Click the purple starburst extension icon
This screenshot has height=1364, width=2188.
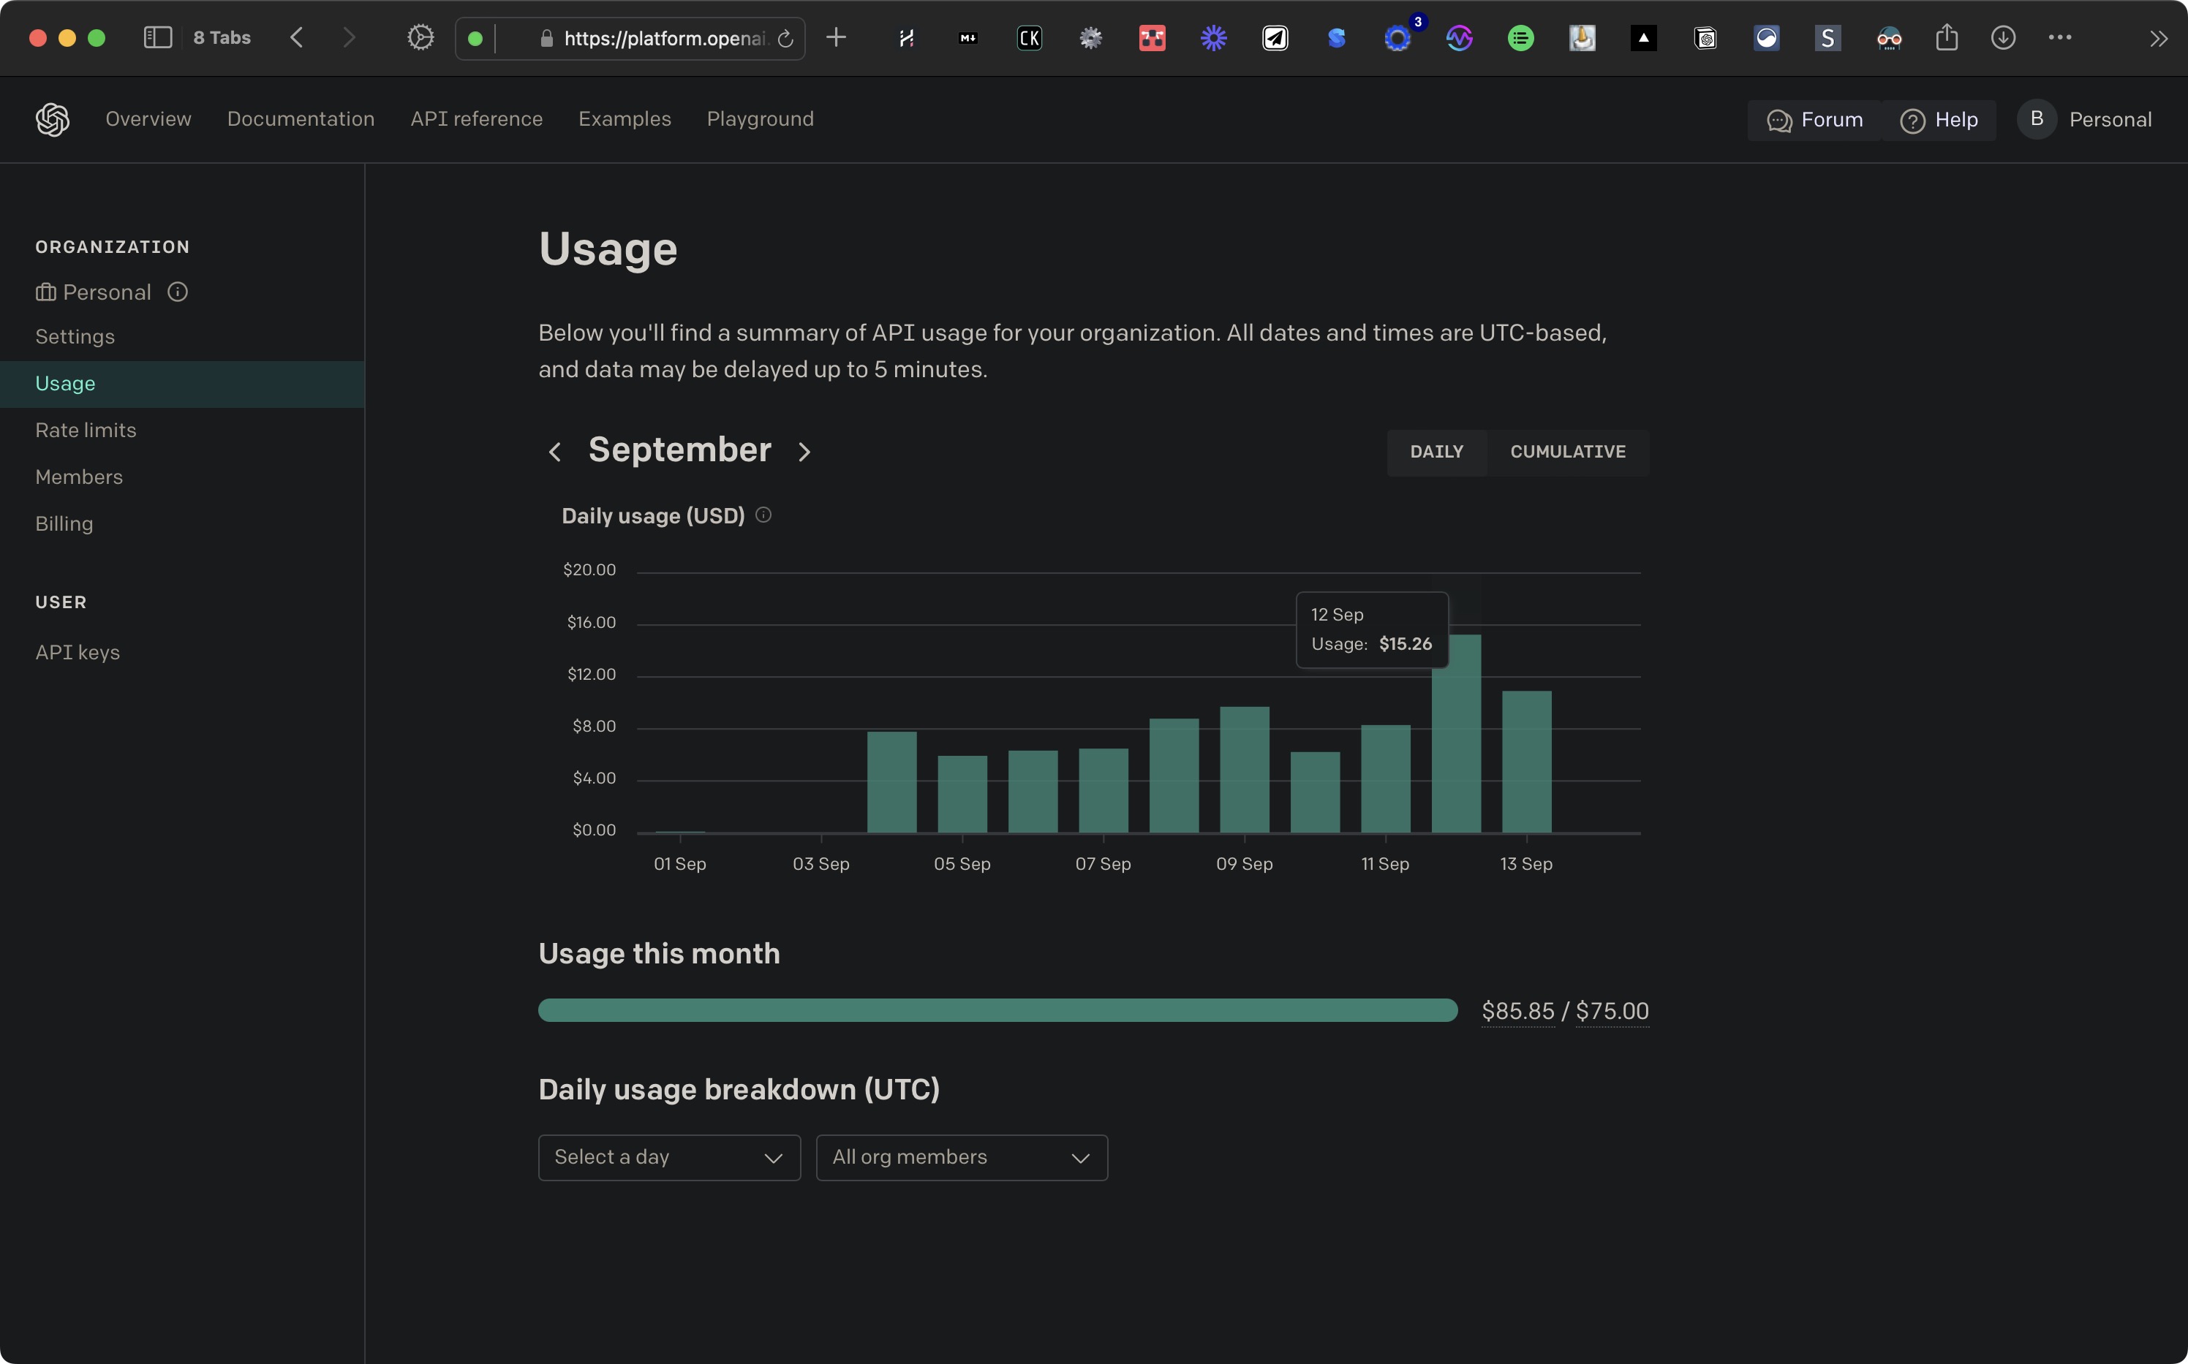click(x=1213, y=38)
